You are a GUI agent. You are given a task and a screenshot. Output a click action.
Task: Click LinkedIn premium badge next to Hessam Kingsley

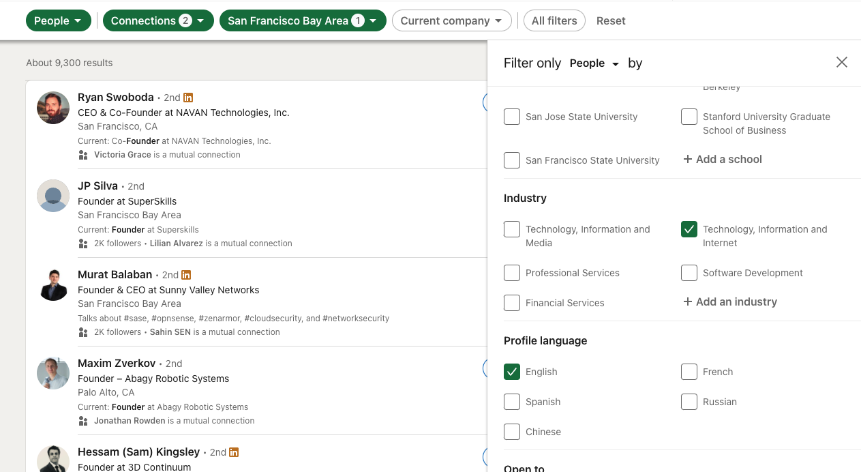tap(234, 452)
